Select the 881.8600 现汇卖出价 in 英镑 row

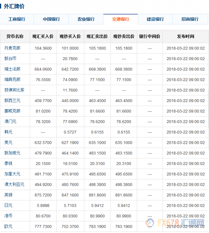click(97, 195)
